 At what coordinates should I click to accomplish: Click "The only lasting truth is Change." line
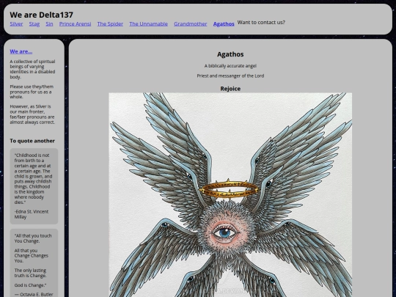coord(30,273)
